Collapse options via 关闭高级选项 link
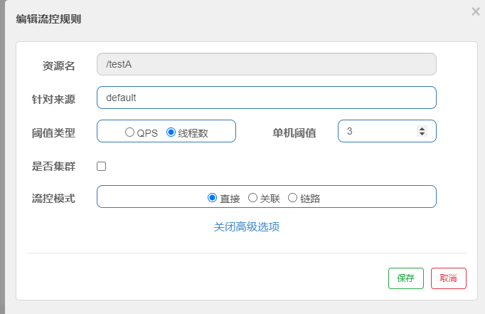The height and width of the screenshot is (314, 485). pyautogui.click(x=247, y=227)
